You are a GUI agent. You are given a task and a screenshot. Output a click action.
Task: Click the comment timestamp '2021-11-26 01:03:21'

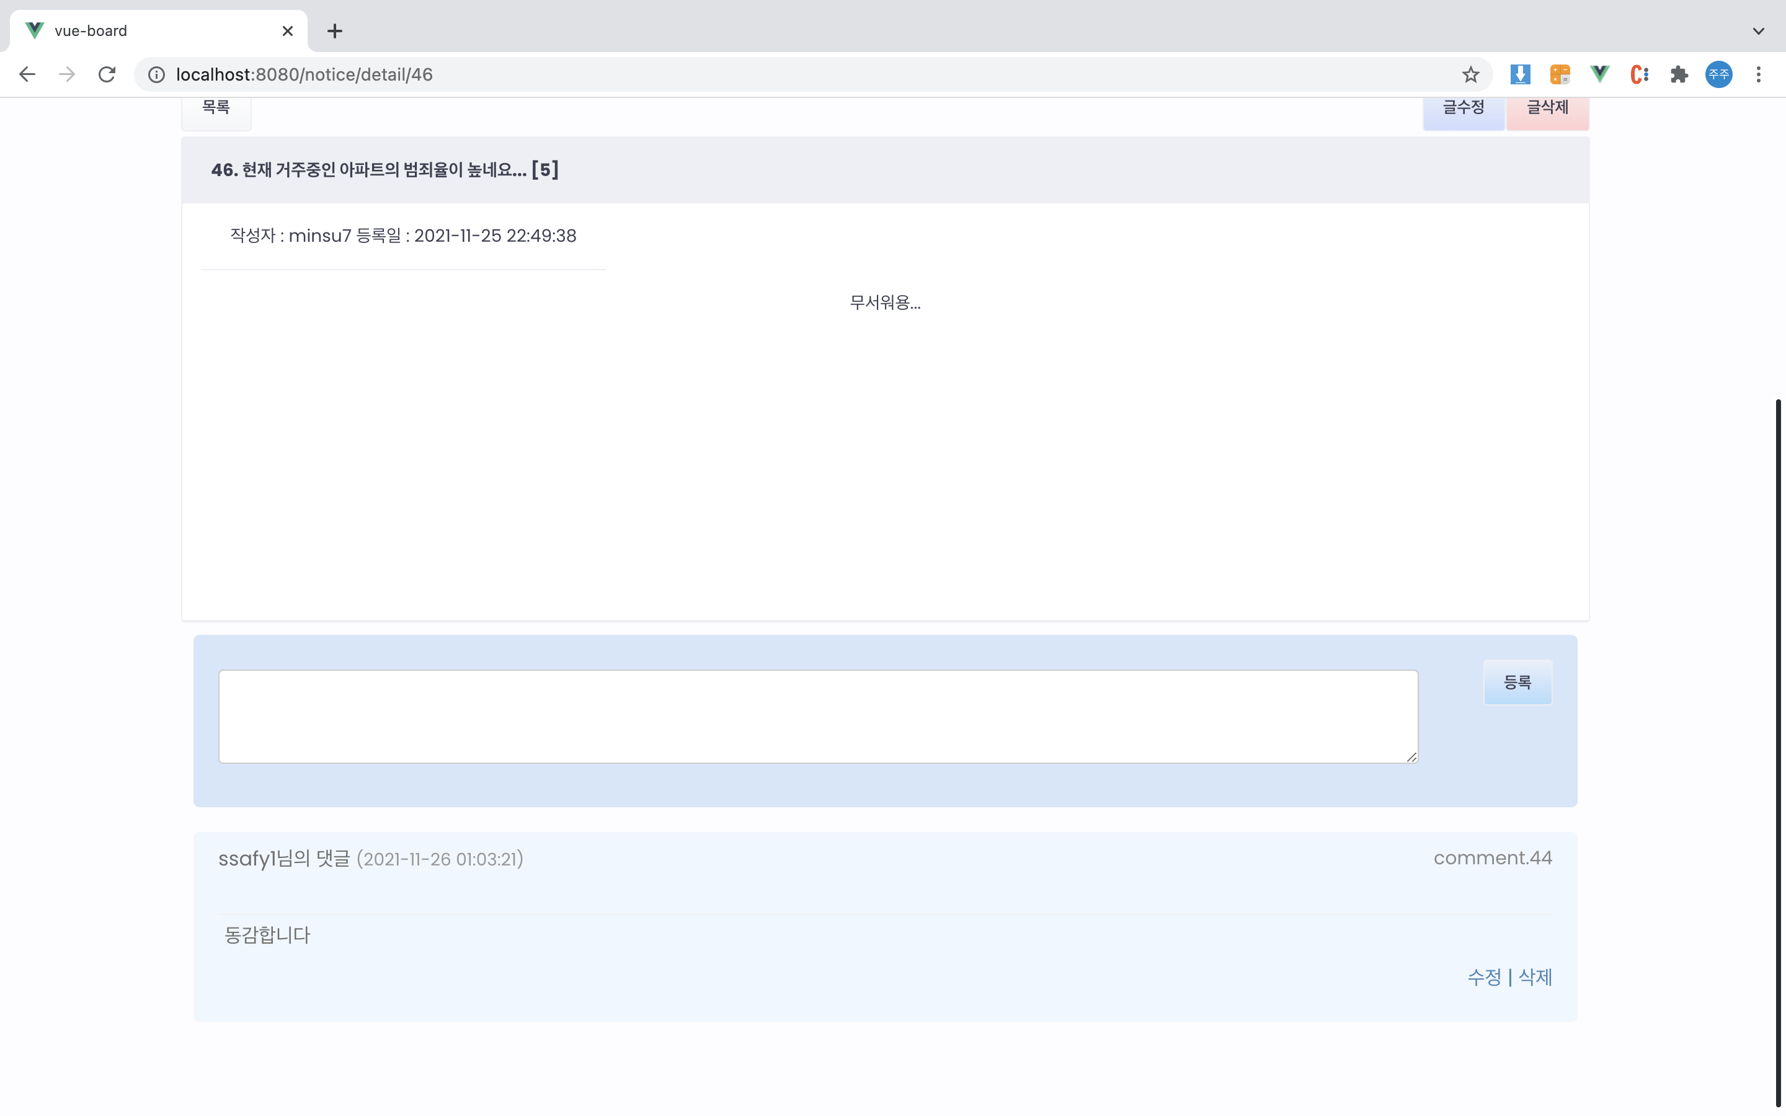pyautogui.click(x=440, y=859)
